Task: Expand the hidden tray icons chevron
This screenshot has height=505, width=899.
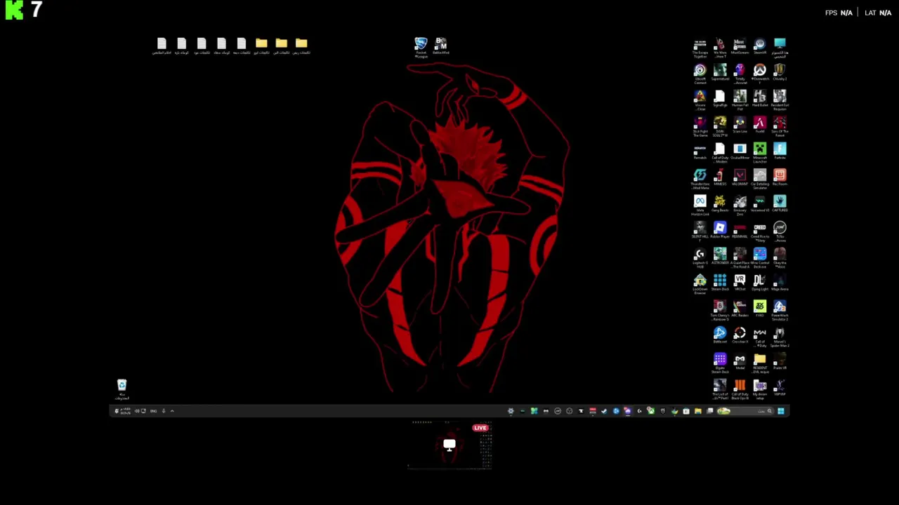Action: click(x=172, y=411)
